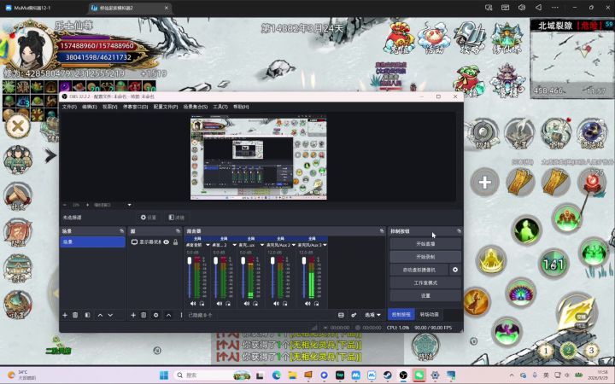615x384 pixels.
Task: Mute the first mixer channel speaker
Action: [x=193, y=303]
